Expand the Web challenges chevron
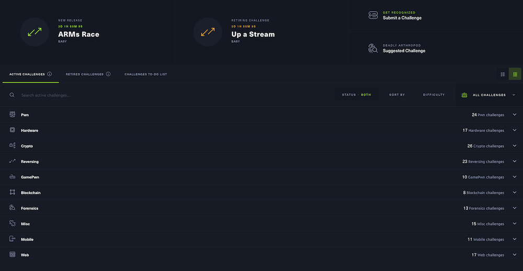The width and height of the screenshot is (523, 271). (x=514, y=255)
